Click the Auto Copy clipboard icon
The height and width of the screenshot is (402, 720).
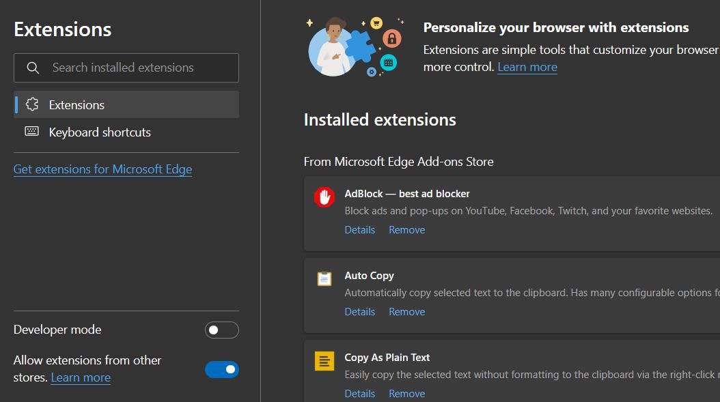(x=324, y=278)
